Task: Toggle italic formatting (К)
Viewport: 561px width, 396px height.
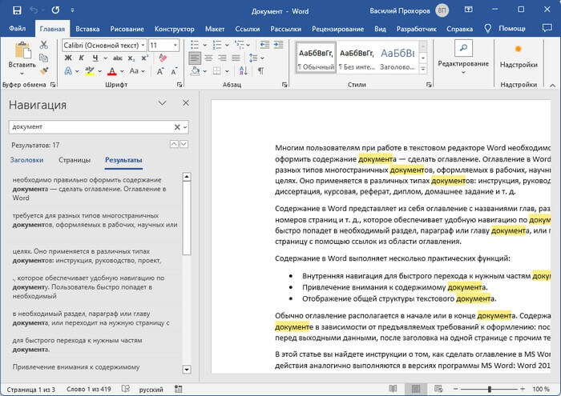Action: pyautogui.click(x=82, y=58)
